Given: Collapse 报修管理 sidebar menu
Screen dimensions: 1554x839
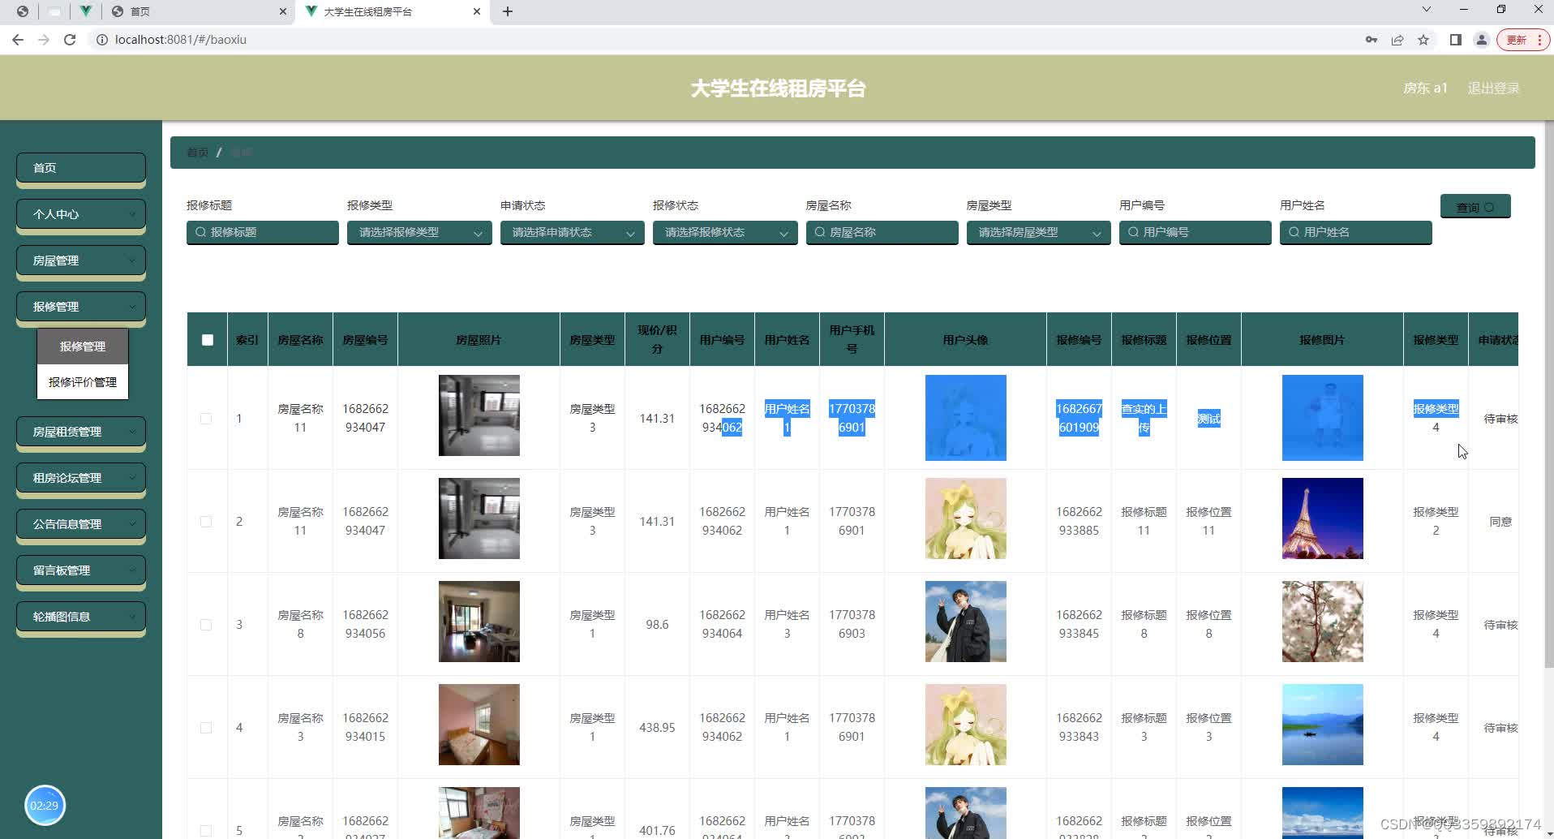Looking at the screenshot, I should 81,307.
